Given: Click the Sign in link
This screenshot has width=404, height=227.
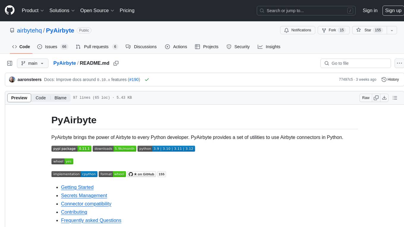Looking at the screenshot, I should [x=370, y=10].
